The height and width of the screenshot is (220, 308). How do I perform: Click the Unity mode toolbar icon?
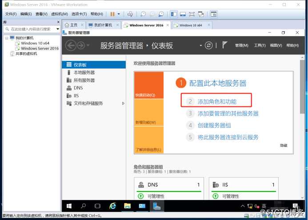click(201, 14)
